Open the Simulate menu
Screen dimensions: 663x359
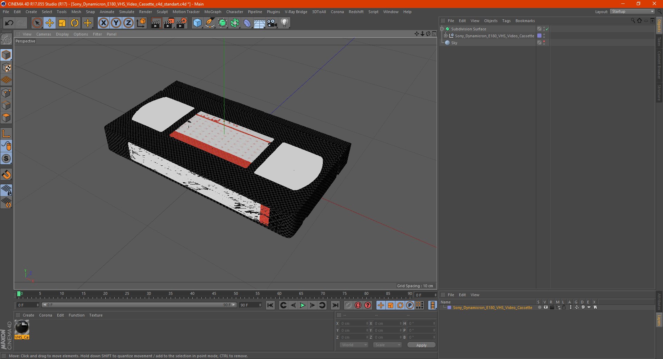click(127, 12)
